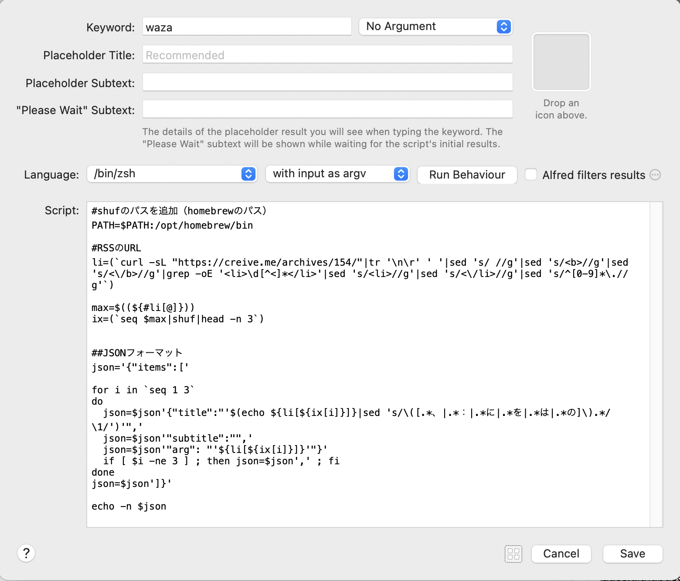The image size is (680, 581).
Task: Click the json='{"items":[' line
Action: tap(140, 367)
